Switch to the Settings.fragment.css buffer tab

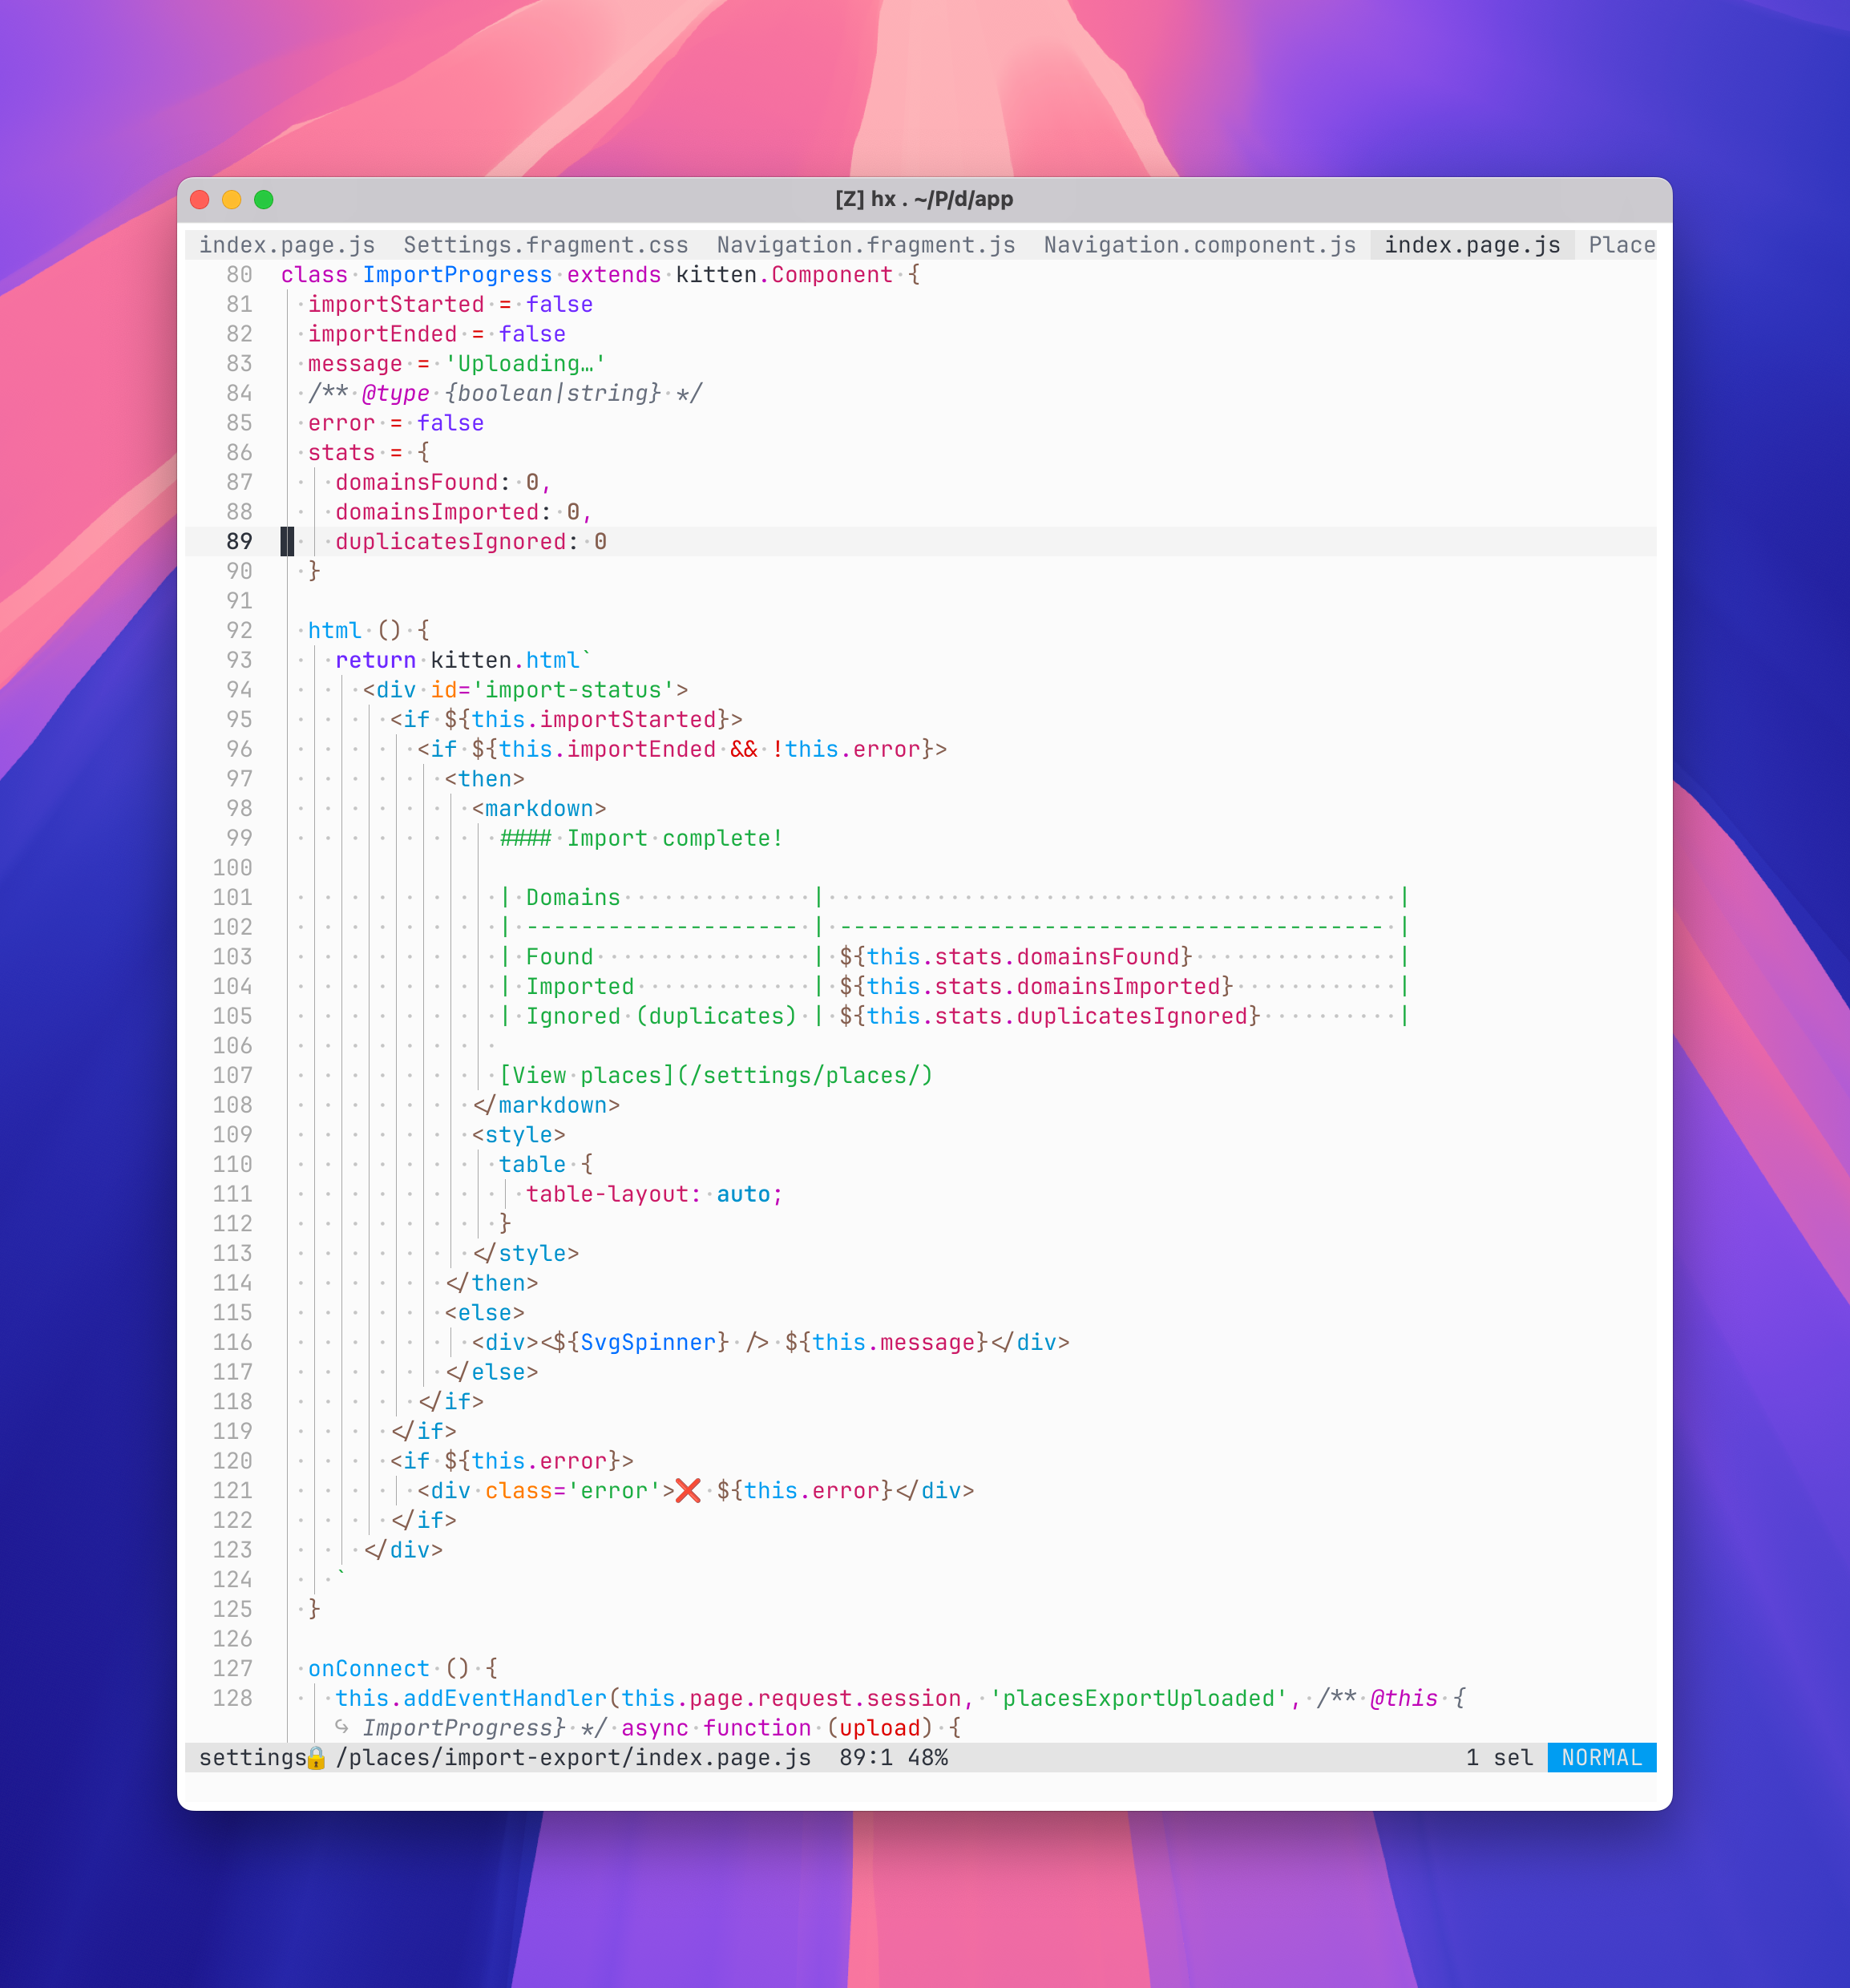tap(546, 245)
